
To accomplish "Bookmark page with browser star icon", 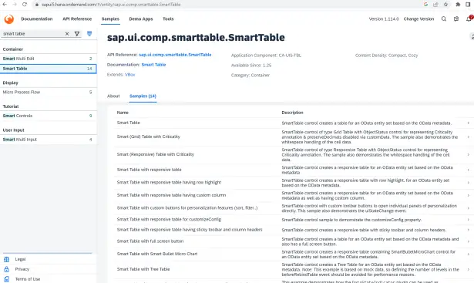I will click(445, 4).
